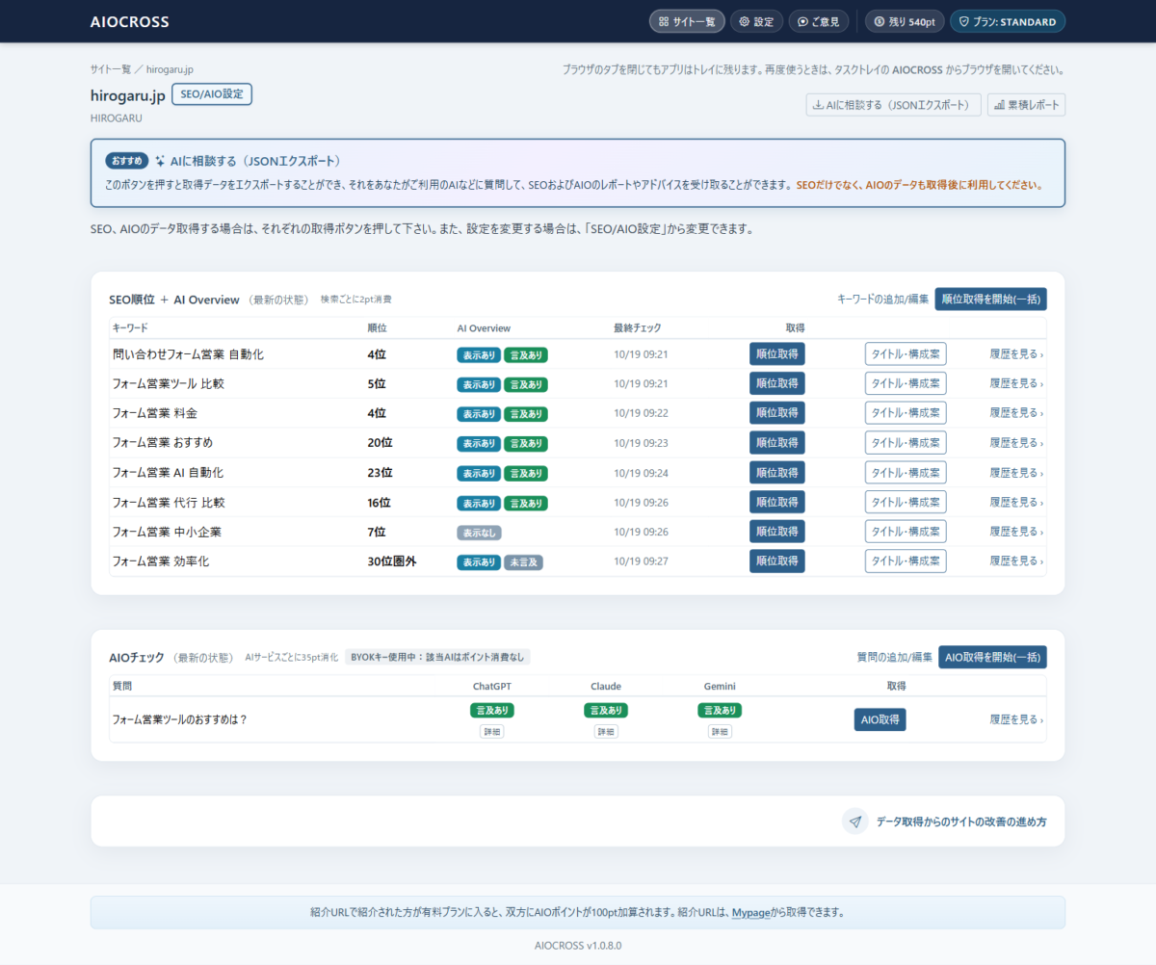Screen dimensions: 1156x965
Task: Click keyword フォーム営業 AI 自動化
Action: (168, 473)
